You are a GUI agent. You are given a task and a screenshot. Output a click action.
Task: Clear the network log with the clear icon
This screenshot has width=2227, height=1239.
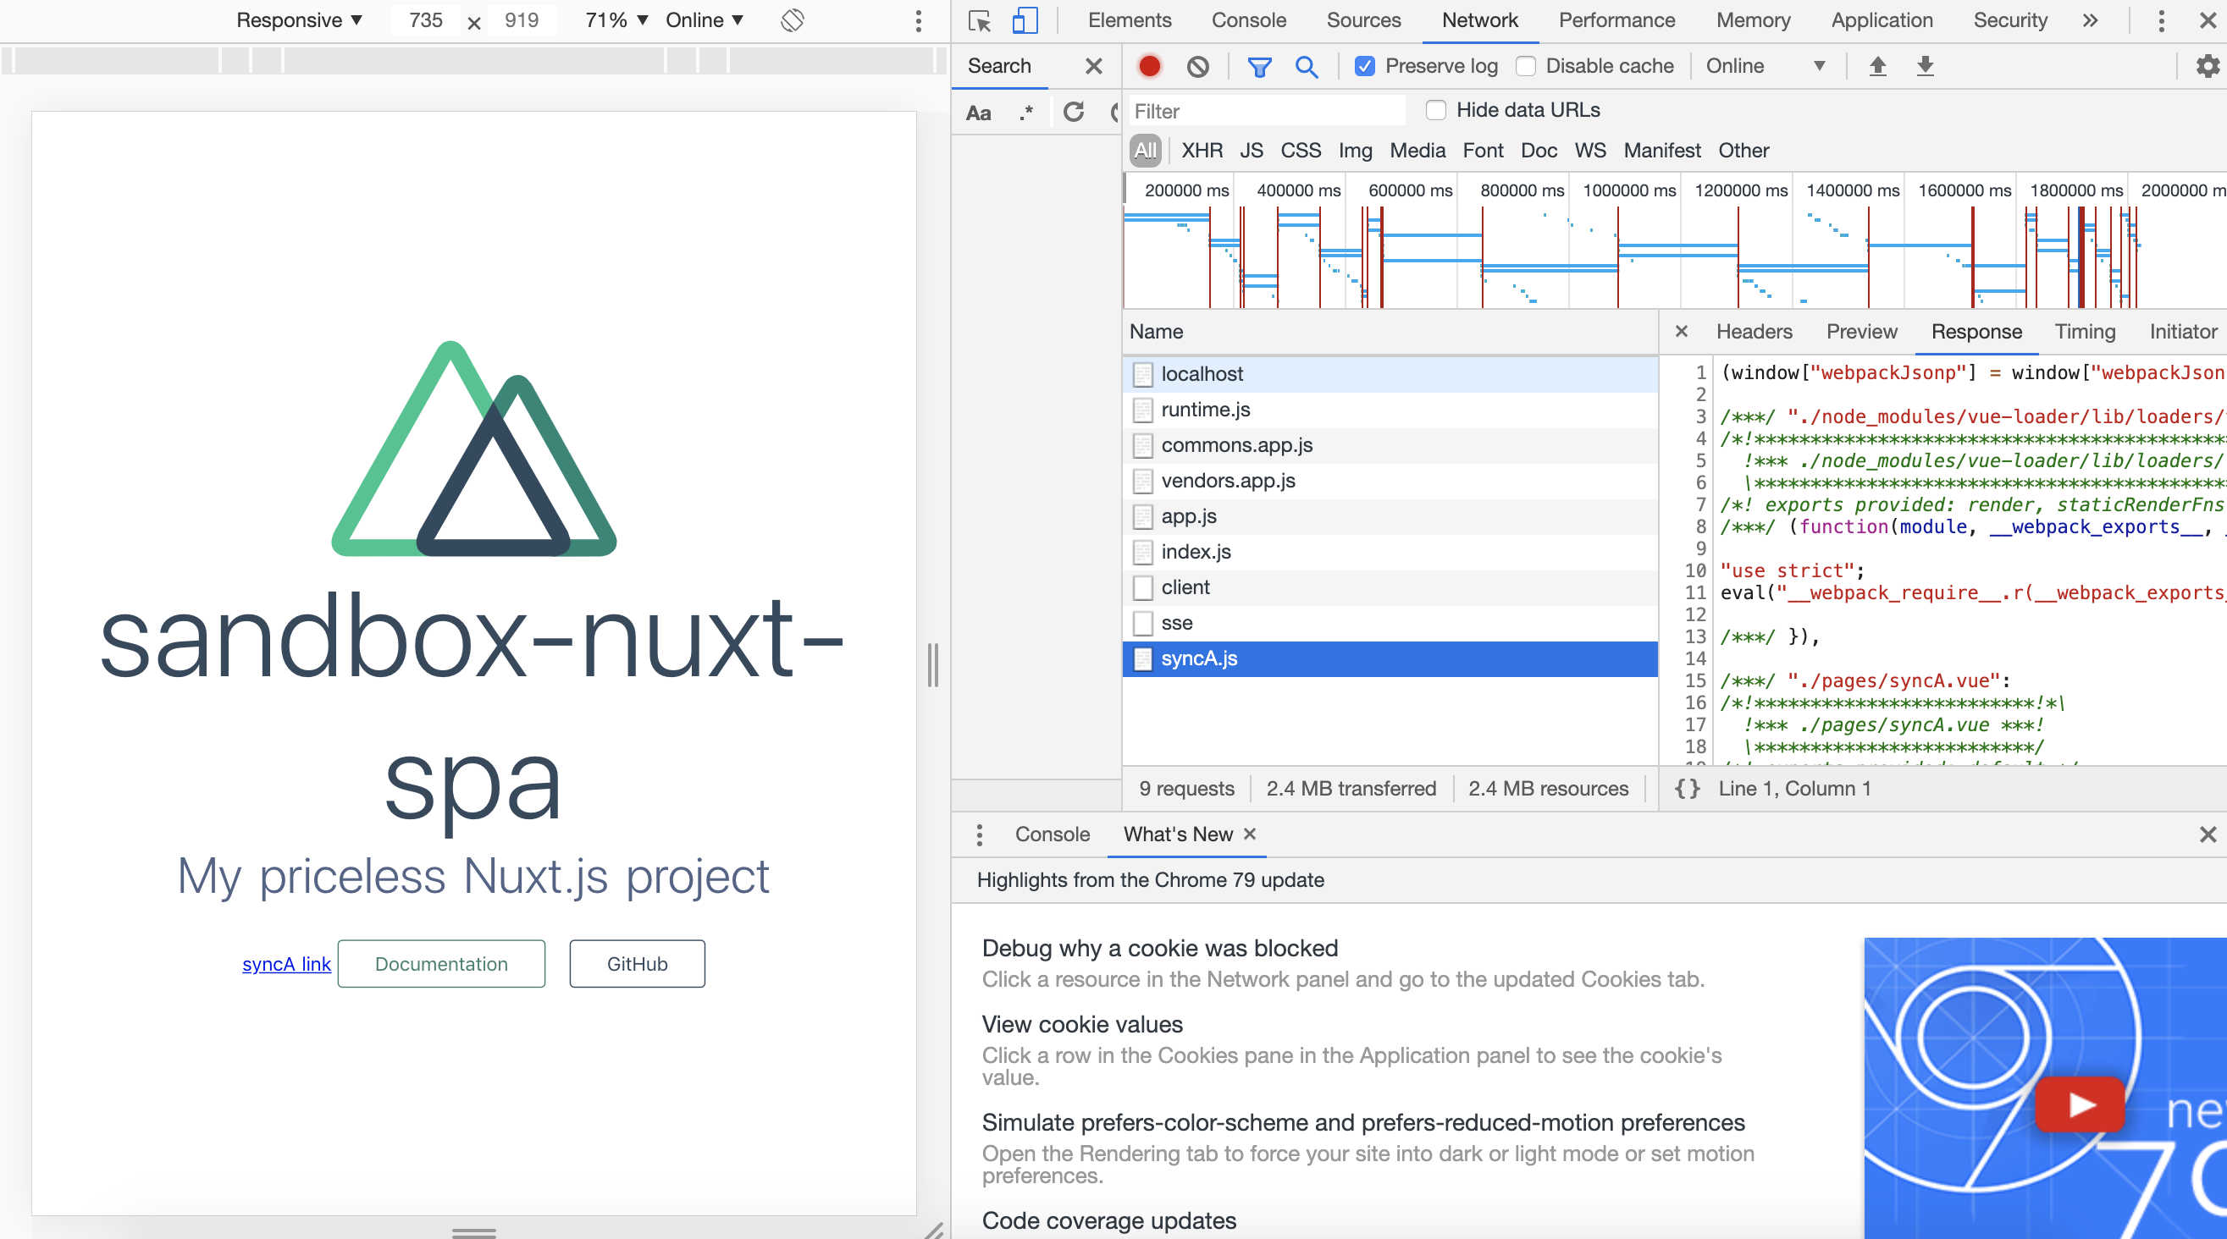tap(1197, 66)
